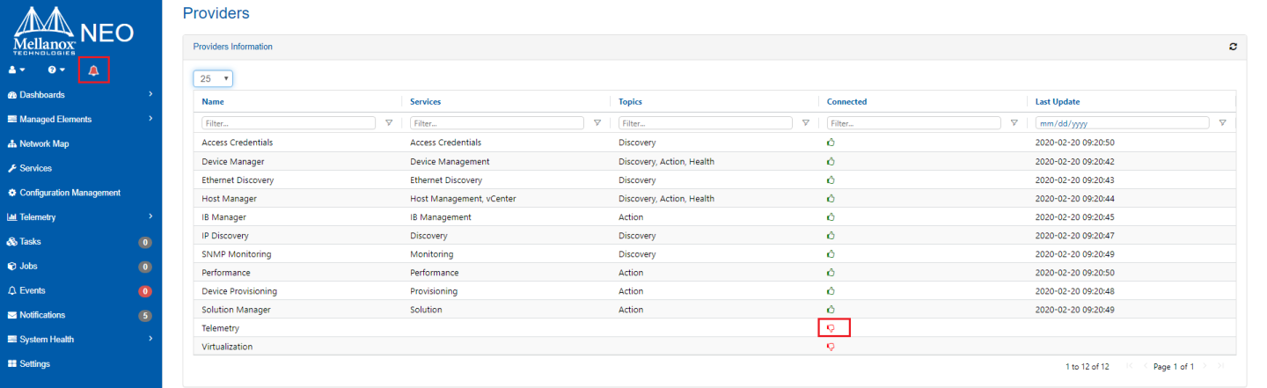Click the Telemetry red thumbs-down status icon
The width and height of the screenshot is (1267, 388).
click(x=831, y=328)
